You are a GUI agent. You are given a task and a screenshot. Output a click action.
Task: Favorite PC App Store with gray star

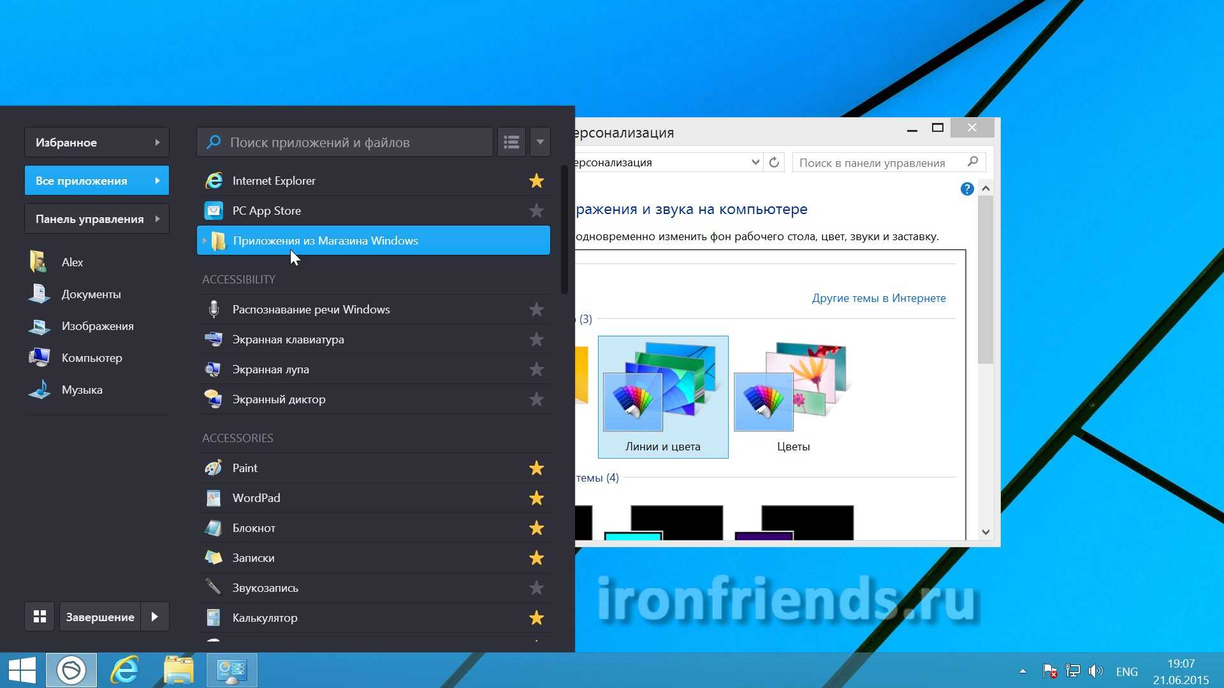537,211
